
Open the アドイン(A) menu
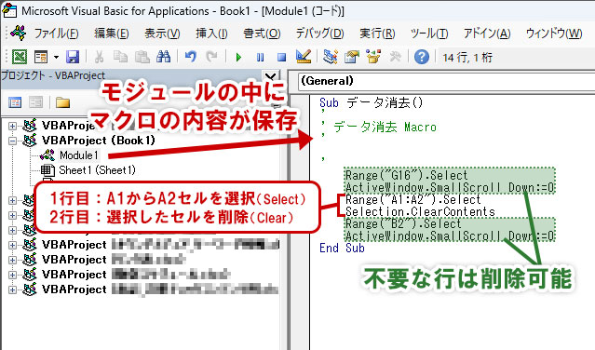tap(487, 34)
